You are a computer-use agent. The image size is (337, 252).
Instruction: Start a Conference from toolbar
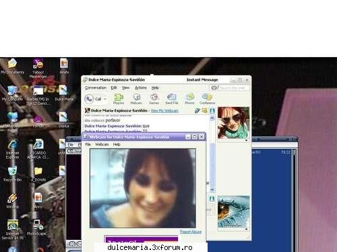pos(207,99)
